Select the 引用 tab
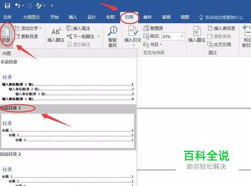This screenshot has width=251, height=186. click(129, 17)
